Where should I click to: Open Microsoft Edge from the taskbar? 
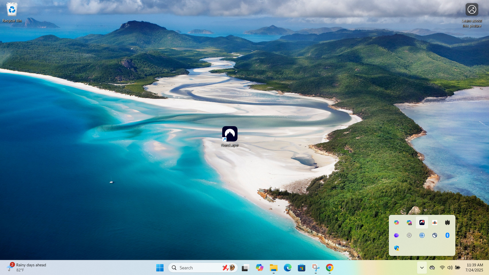(x=288, y=268)
